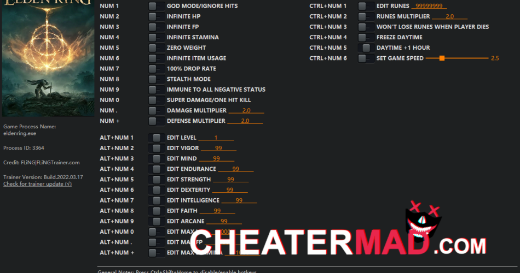Toggle the ALT+NUM 0 Edit Max switch
Screen dimensions: 520x273
156,232
